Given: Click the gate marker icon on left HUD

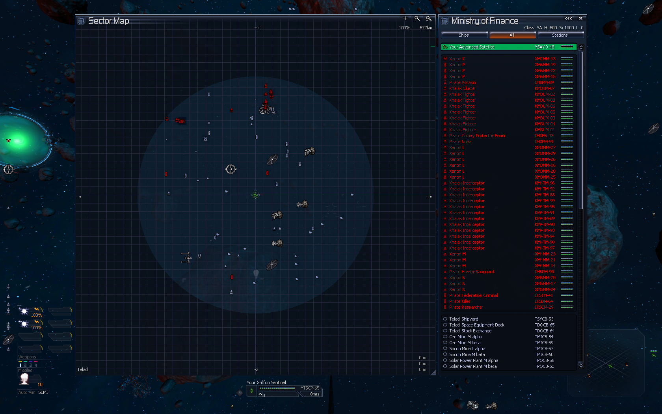Looking at the screenshot, I should click(x=9, y=170).
